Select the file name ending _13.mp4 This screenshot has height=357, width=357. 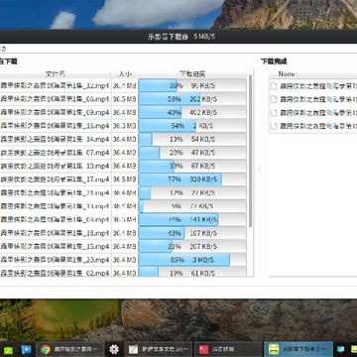click(55, 206)
